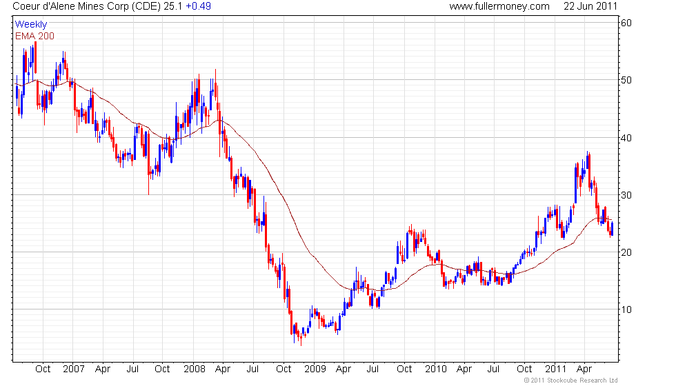Select the 2008 marker on time axis
Viewport: 676px width, 386px height.
194,369
